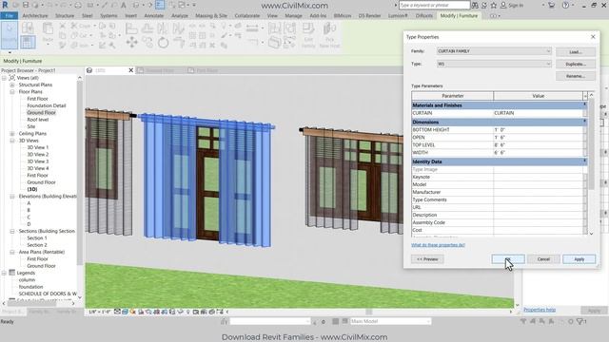Click the WIDTH value cell 6' 6"

tap(538, 152)
